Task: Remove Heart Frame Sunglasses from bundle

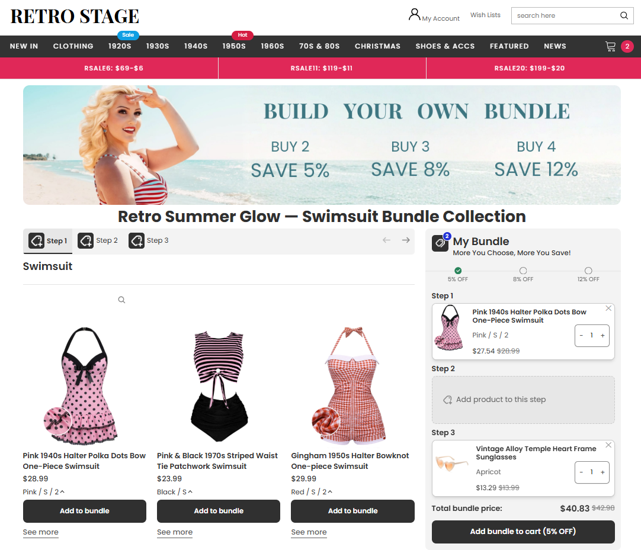Action: click(608, 445)
